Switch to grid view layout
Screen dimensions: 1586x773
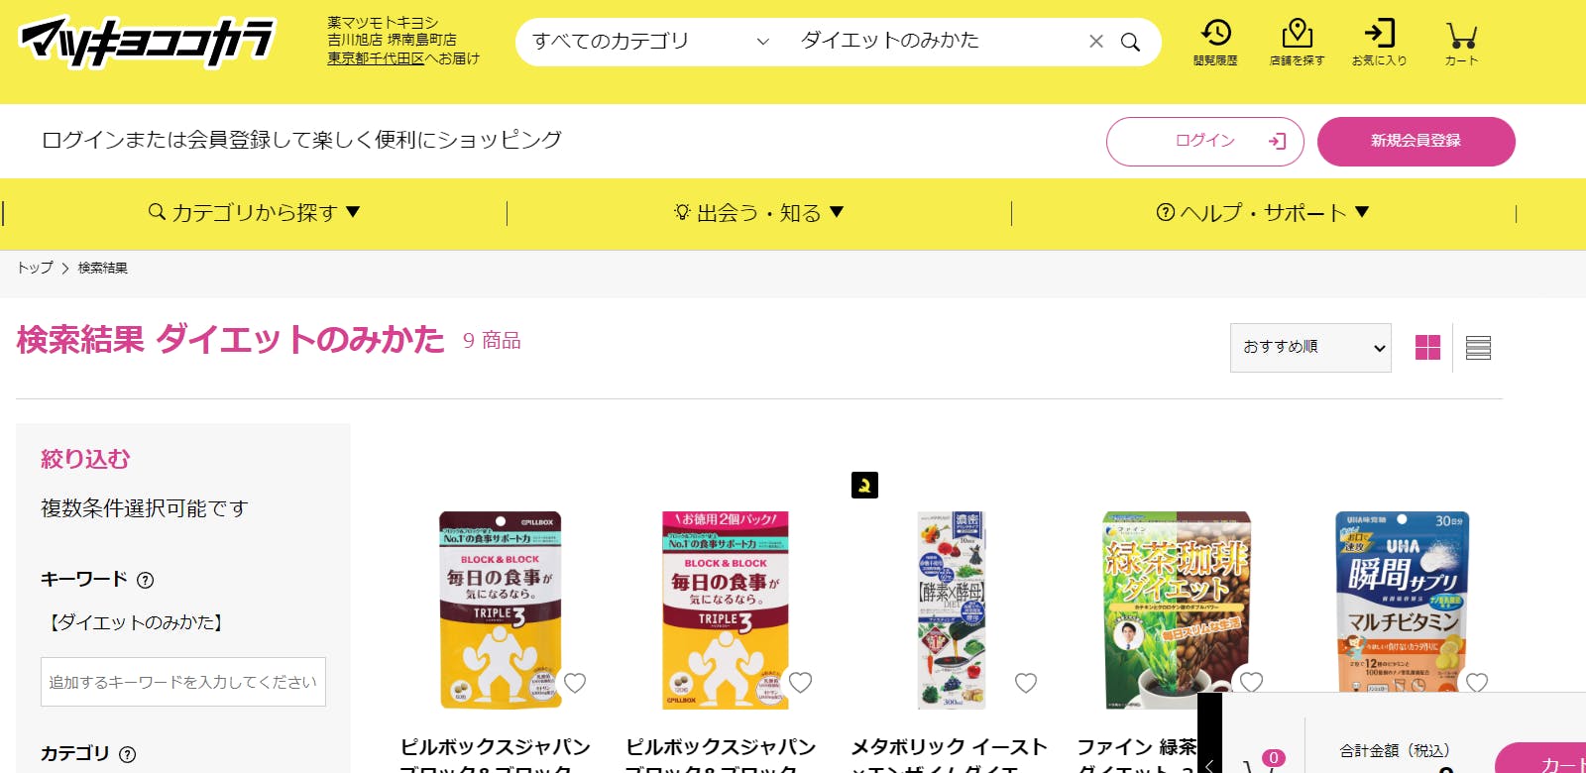tap(1427, 348)
